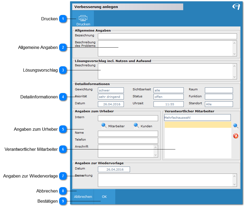Click the Mitarbeiter label text
Viewport: 245px width, 208px height.
click(116, 126)
